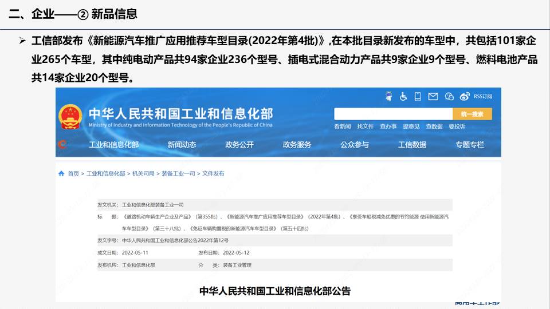Open the 提意见 quick link
550x309 pixels.
coord(411,126)
